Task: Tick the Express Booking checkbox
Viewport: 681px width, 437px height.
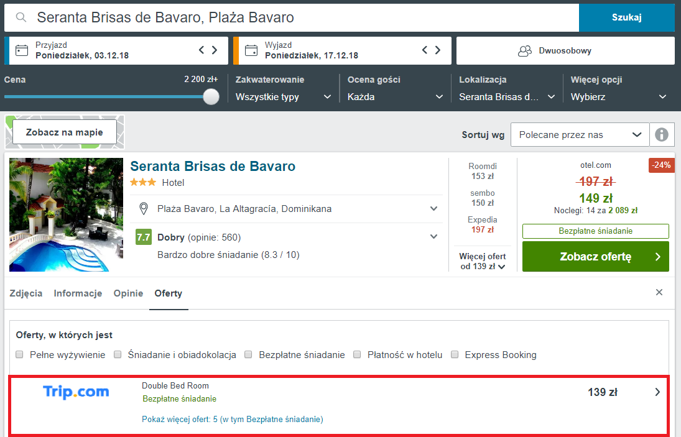Action: coord(454,354)
